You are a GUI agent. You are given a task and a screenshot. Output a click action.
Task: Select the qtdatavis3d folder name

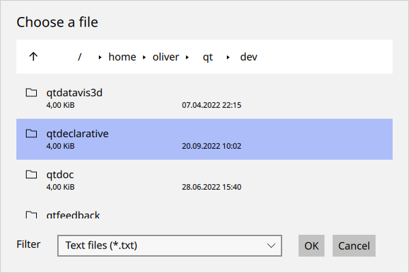tap(74, 93)
